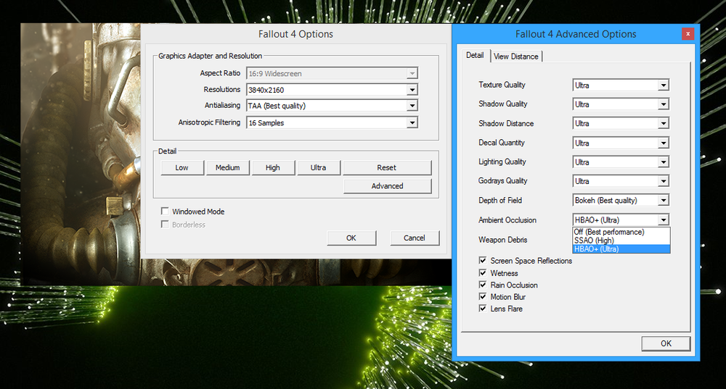Toggle the Lens Flare checkbox
This screenshot has width=726, height=389.
[483, 309]
